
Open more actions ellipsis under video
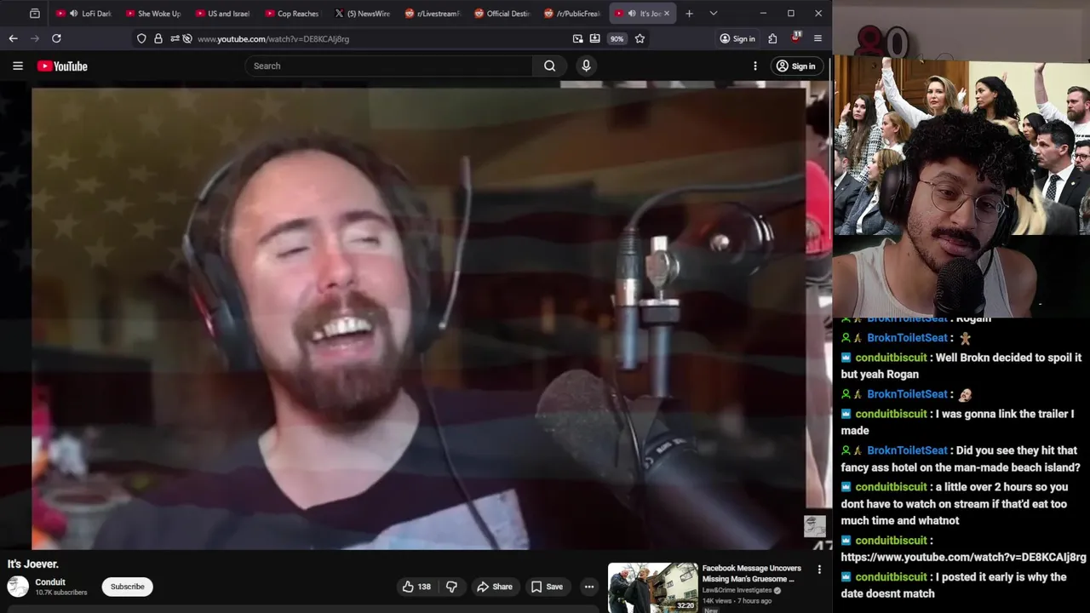[x=588, y=587]
